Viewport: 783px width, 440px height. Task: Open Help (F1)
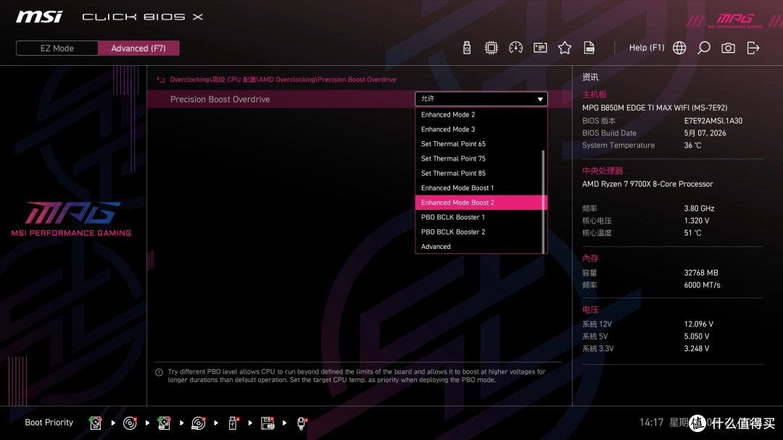(647, 48)
